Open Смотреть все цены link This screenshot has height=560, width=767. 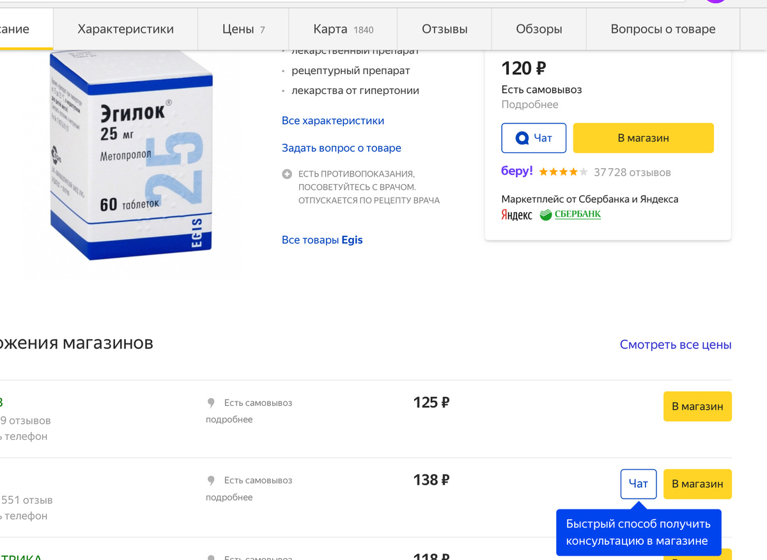[x=676, y=345]
